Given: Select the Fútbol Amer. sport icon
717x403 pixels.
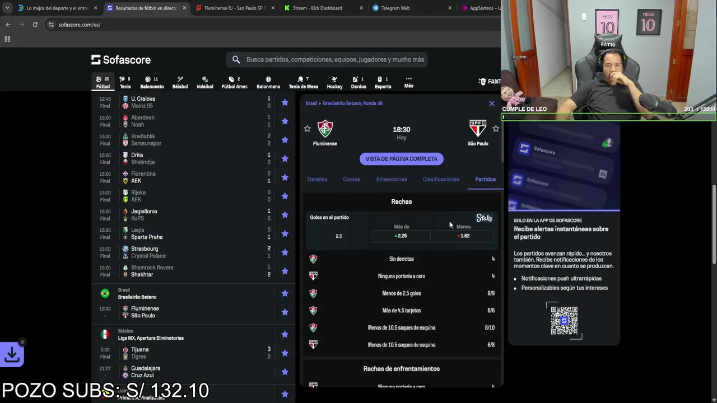Looking at the screenshot, I should [x=235, y=82].
